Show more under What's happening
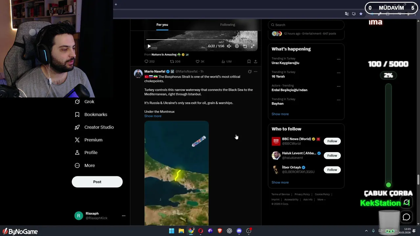The width and height of the screenshot is (420, 236). (280, 114)
